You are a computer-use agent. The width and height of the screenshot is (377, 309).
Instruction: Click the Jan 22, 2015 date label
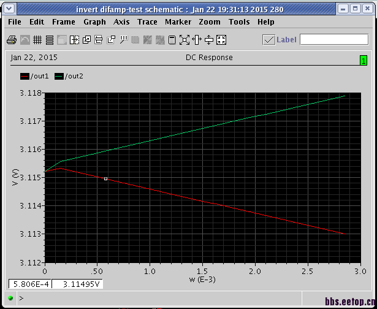coord(34,58)
